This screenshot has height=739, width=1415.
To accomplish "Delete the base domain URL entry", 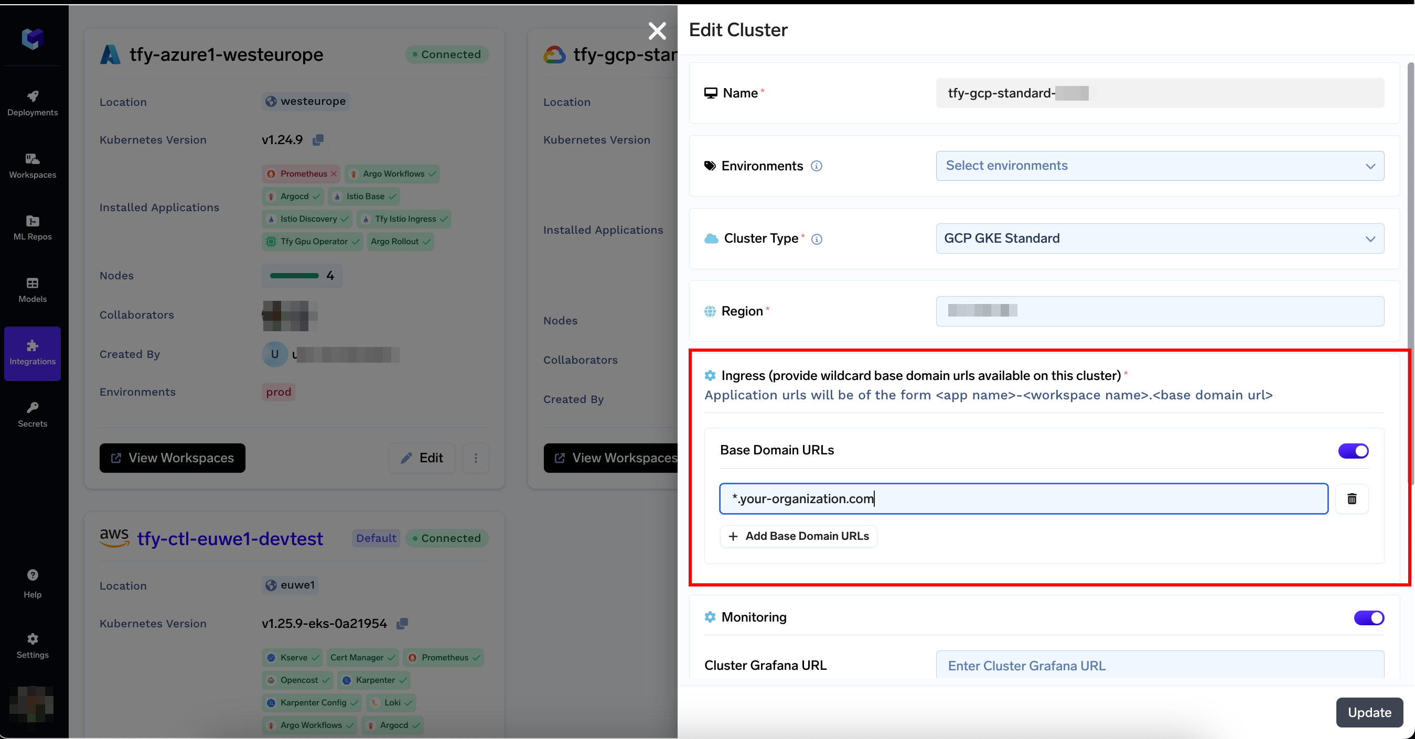I will [x=1352, y=498].
